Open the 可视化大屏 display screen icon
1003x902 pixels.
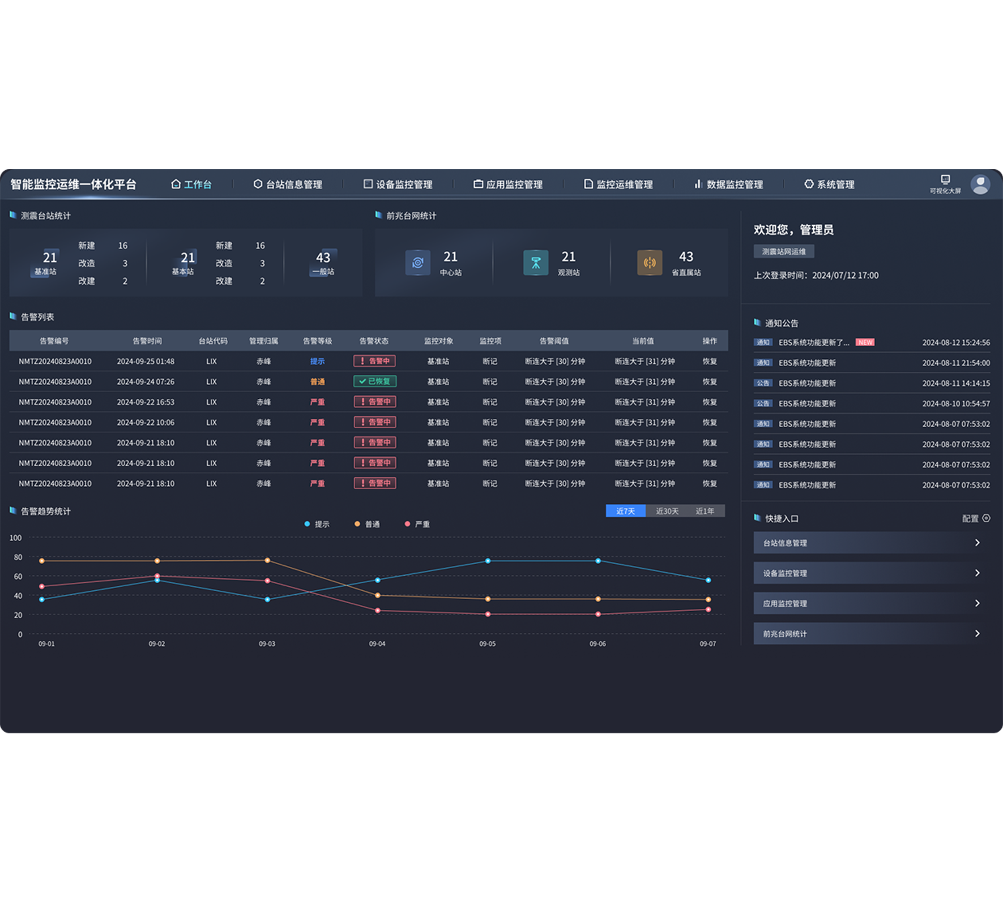pos(945,179)
